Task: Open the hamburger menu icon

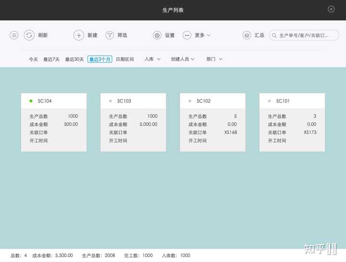Action: click(14, 35)
